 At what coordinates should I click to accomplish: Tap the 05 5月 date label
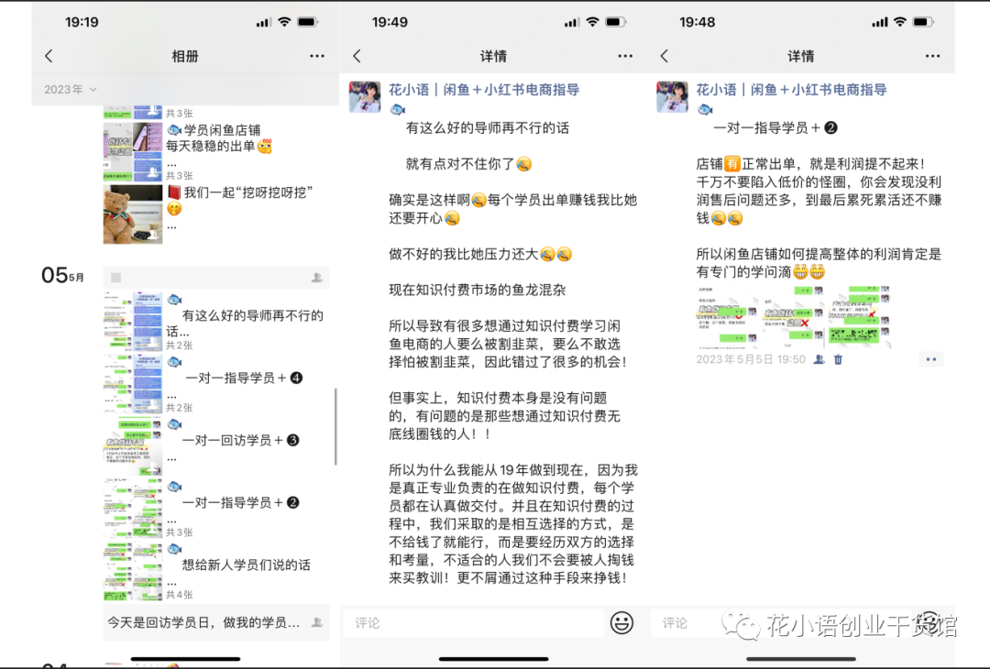point(62,275)
